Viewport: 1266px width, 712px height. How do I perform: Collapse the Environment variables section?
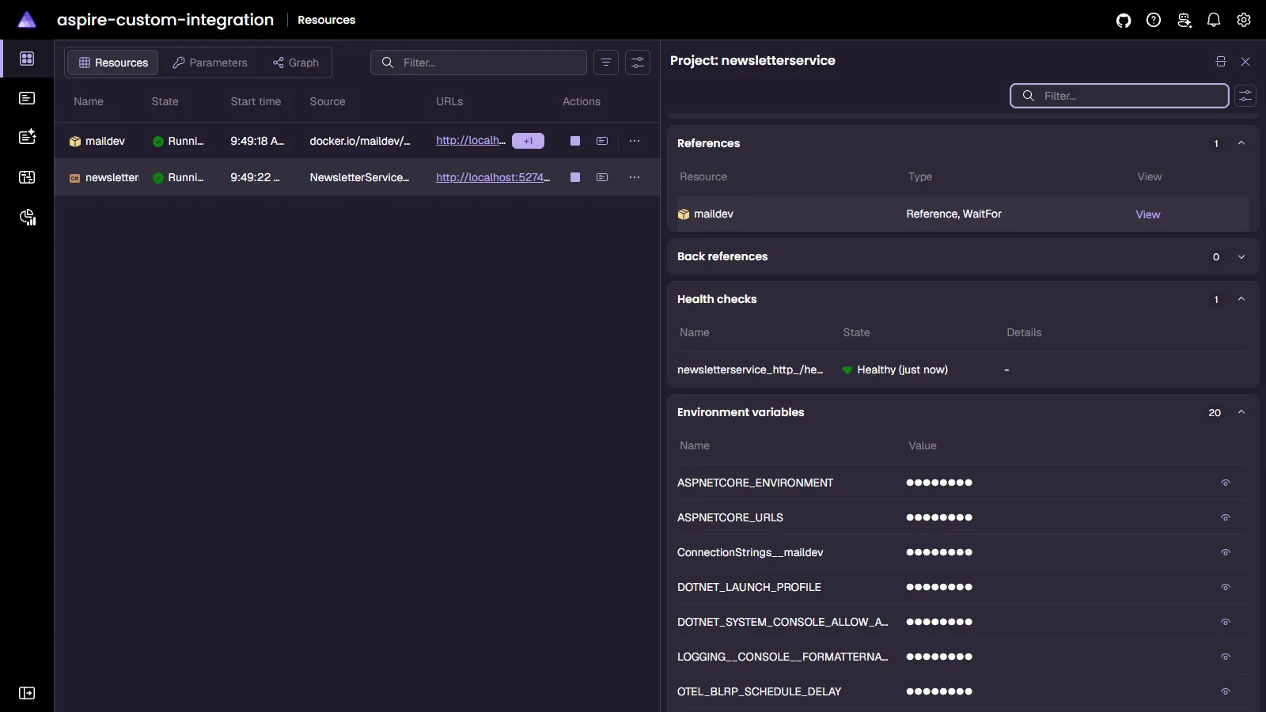(1241, 412)
